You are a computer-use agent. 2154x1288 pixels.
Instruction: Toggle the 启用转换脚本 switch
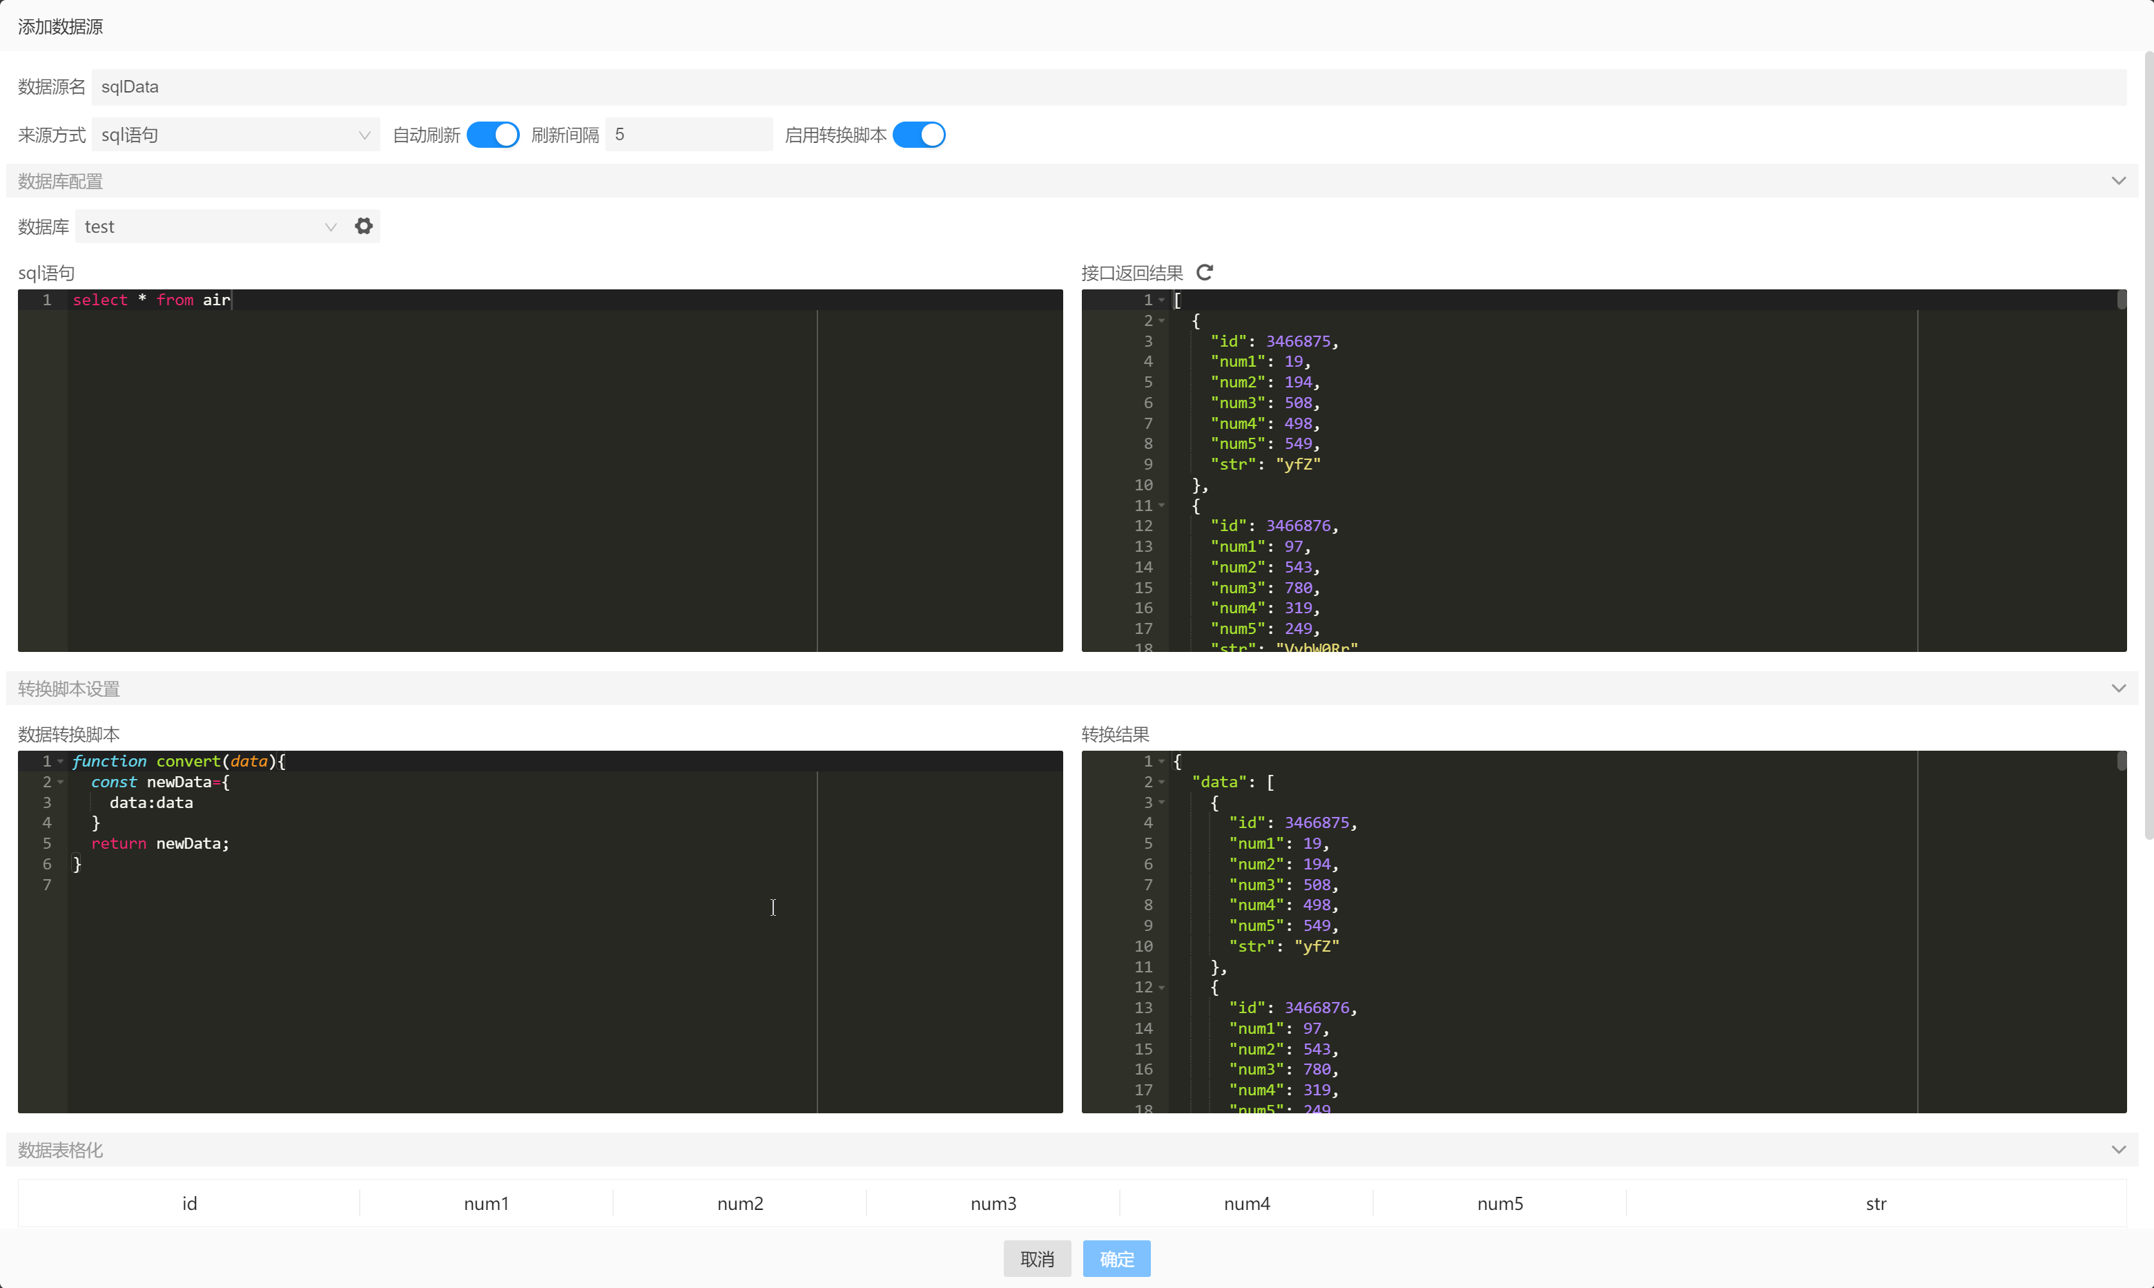click(x=919, y=135)
